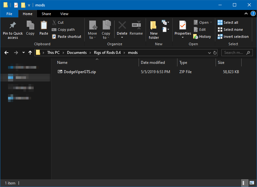
Task: Switch to details view in status bar
Action: [x=244, y=183]
